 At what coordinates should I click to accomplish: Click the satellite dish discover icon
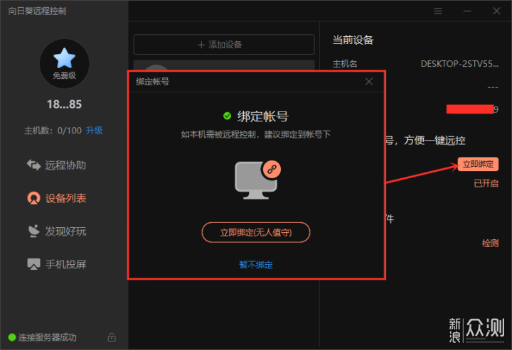point(33,231)
